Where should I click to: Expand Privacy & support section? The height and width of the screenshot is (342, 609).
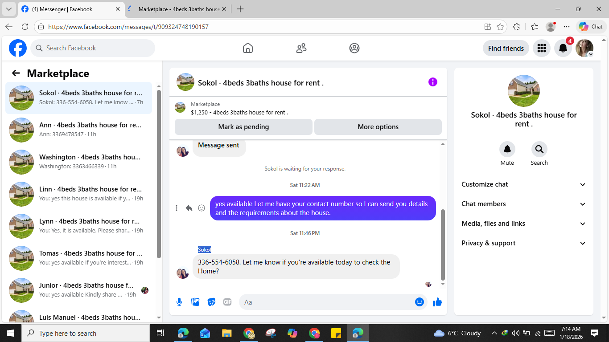[x=524, y=243]
